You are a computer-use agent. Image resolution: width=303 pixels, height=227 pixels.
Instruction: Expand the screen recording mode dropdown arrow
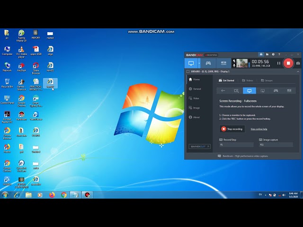click(x=199, y=63)
